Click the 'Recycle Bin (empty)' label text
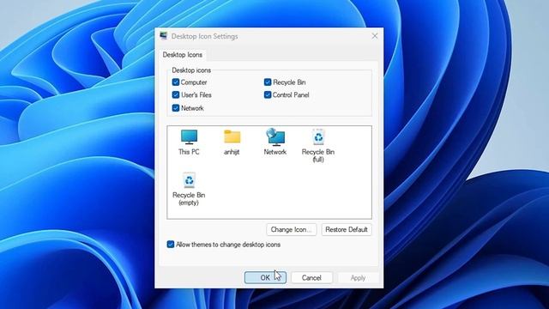 189,198
